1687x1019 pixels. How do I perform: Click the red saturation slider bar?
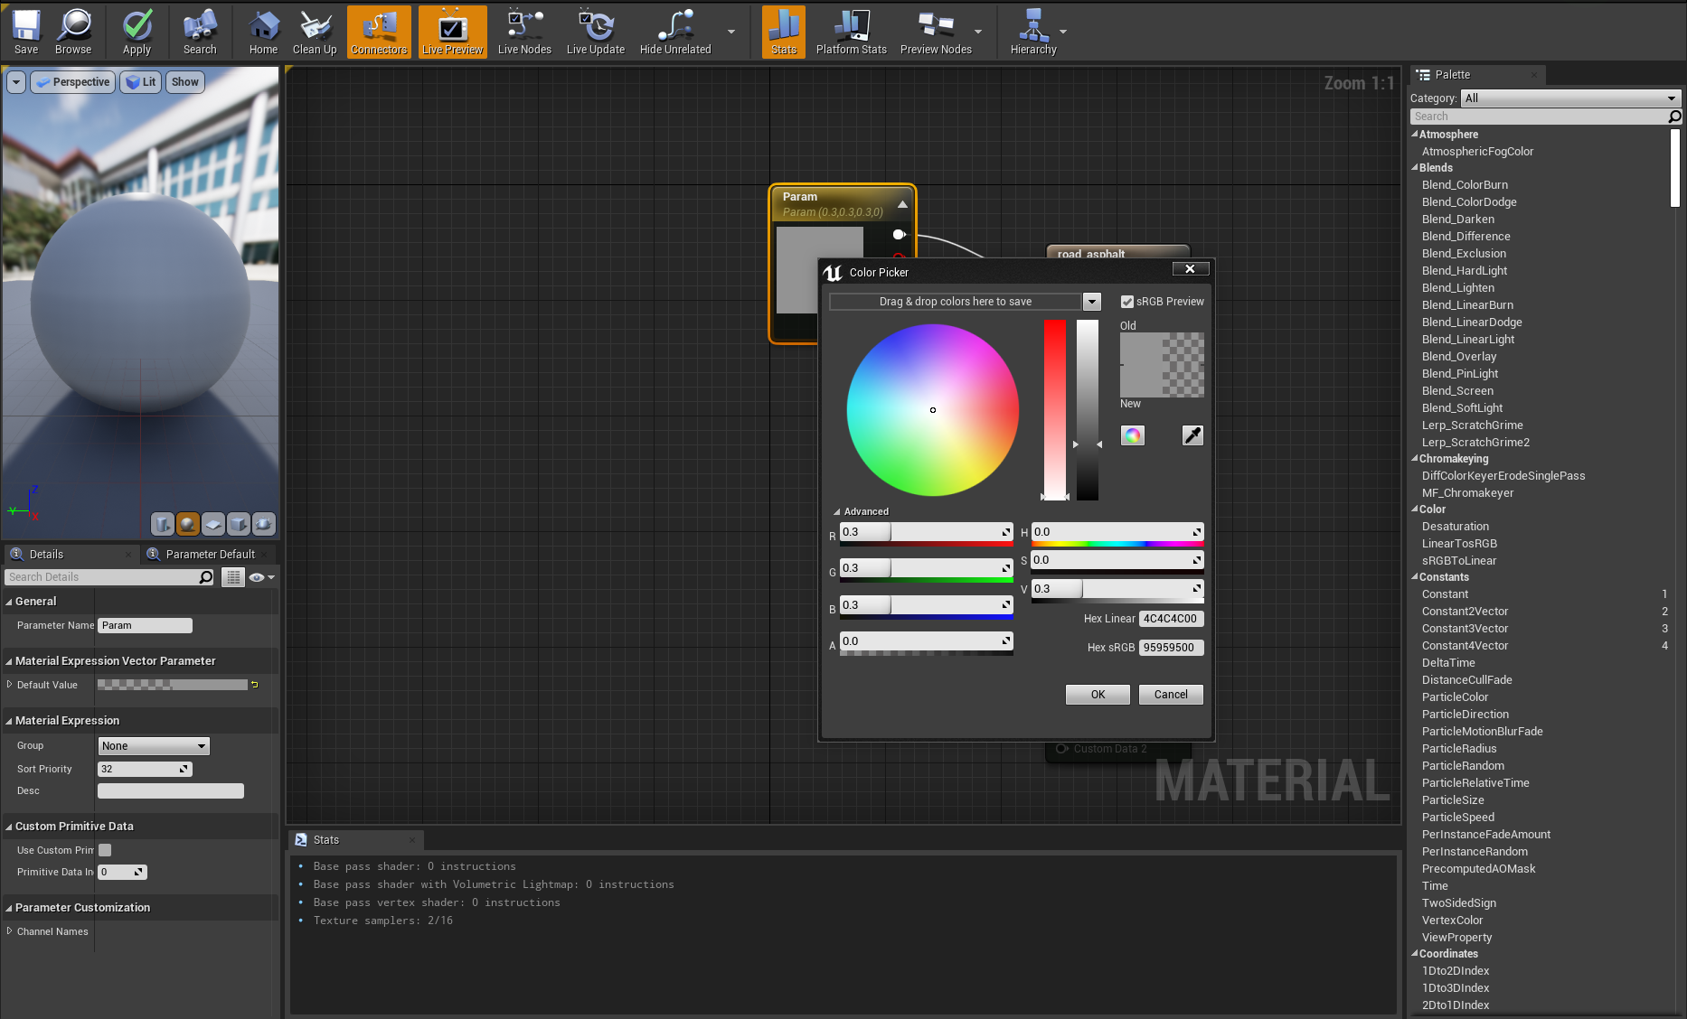1055,409
